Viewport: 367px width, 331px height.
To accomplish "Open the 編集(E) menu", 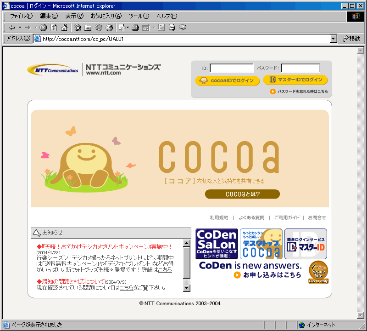I will click(49, 16).
